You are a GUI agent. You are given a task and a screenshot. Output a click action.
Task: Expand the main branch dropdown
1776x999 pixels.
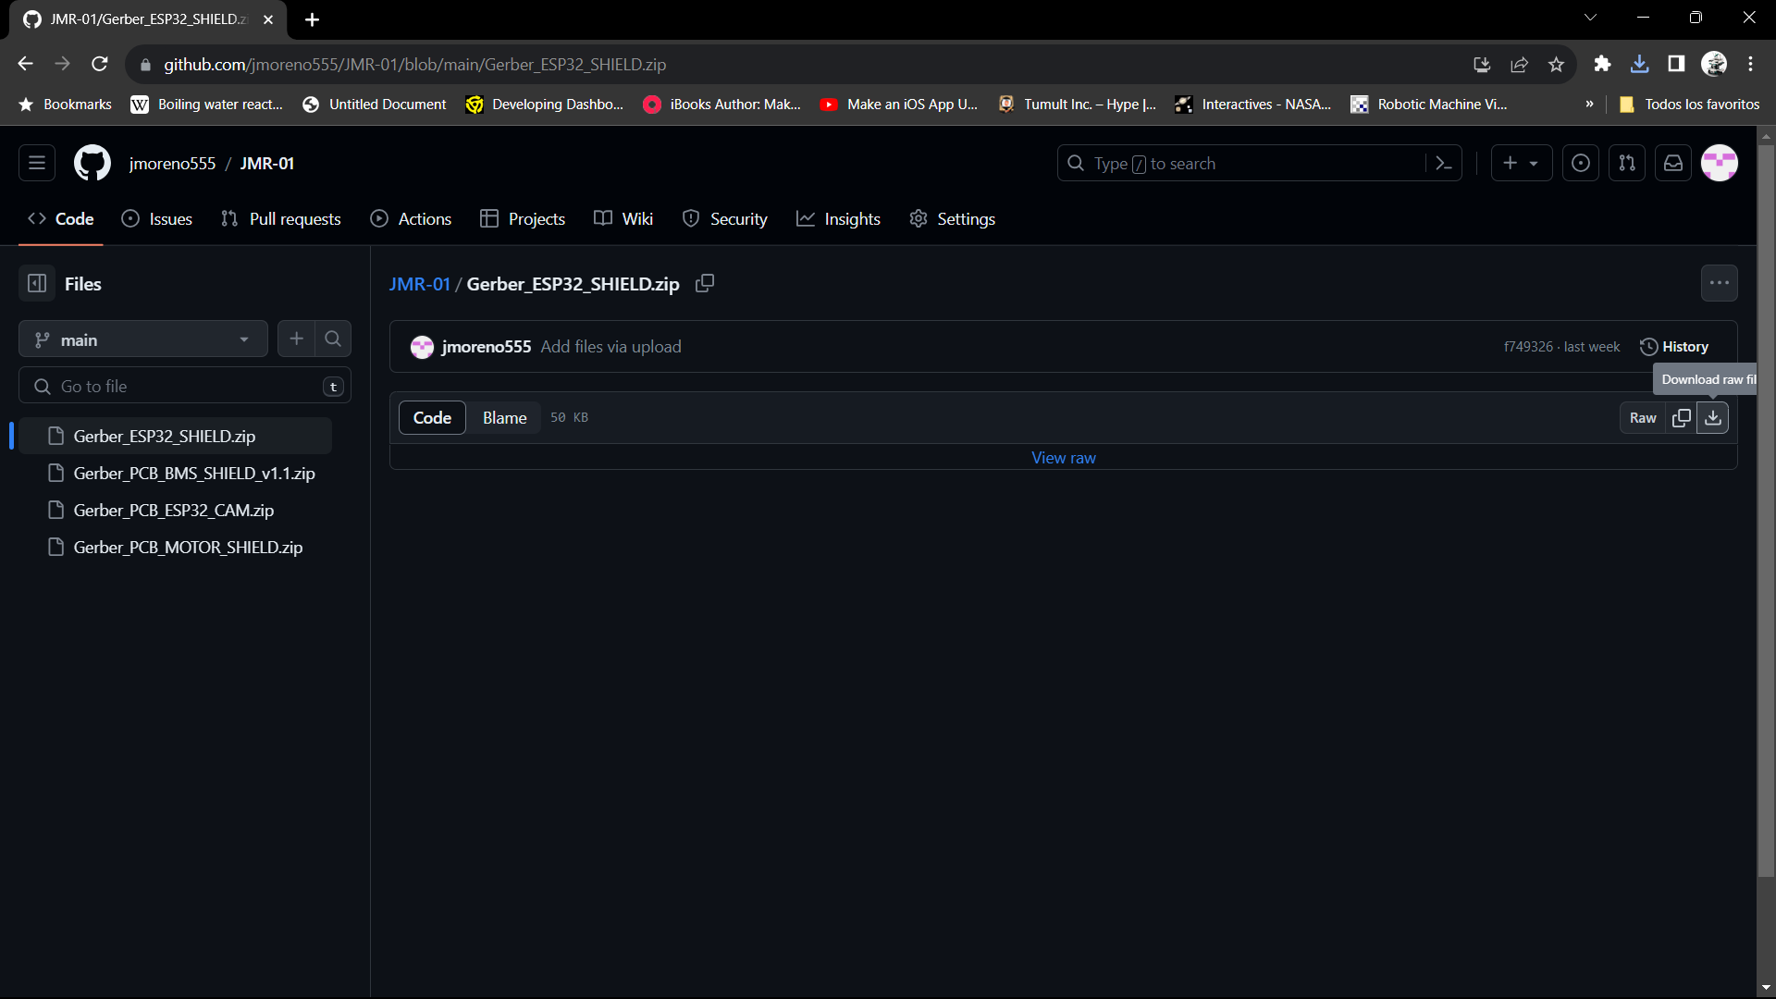143,339
